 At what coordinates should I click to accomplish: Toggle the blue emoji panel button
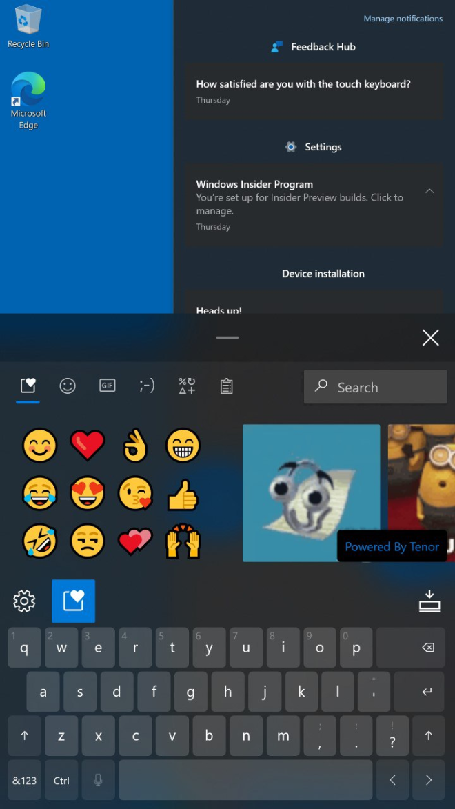[73, 601]
